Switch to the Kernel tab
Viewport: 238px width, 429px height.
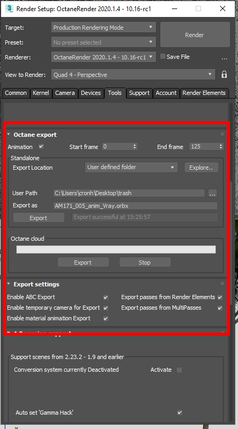pos(41,93)
